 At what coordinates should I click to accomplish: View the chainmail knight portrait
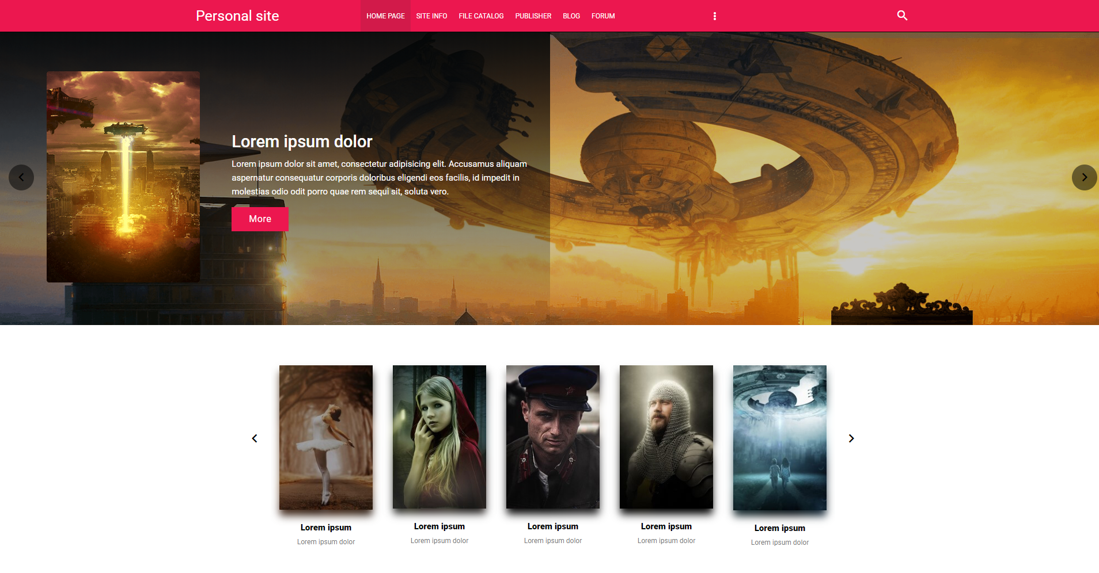tap(666, 437)
